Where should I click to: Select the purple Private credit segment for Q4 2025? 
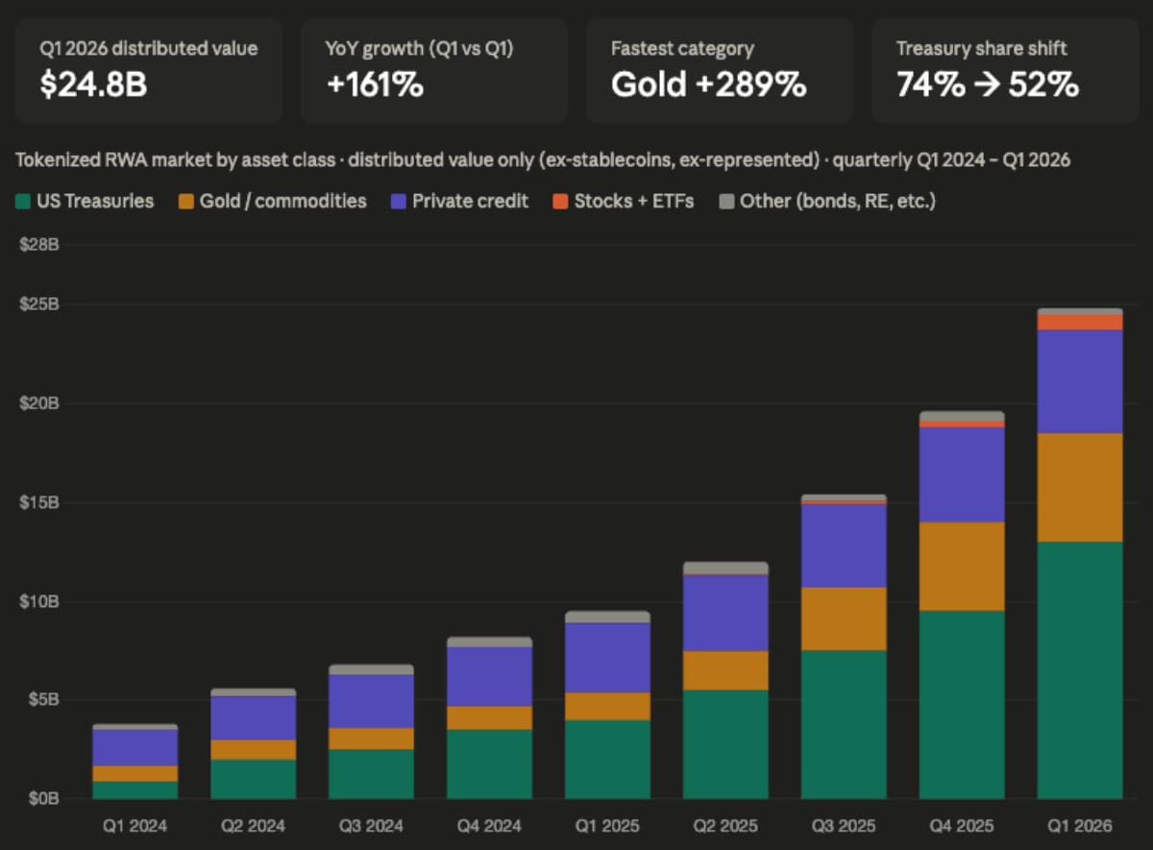(962, 474)
